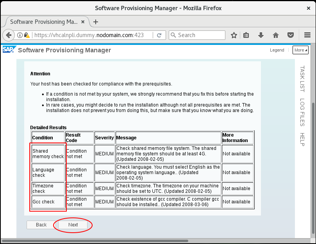Click the vertical page scrollbar
This screenshot has width=316, height=244.
pyautogui.click(x=313, y=168)
